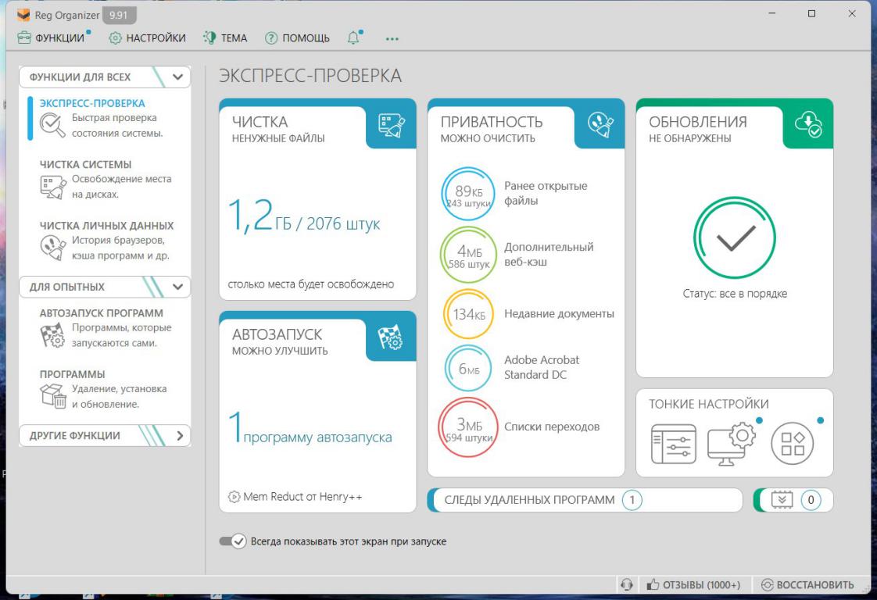Image resolution: width=877 pixels, height=600 pixels.
Task: Collapse the ДЛЯ ОПЫТНЫХ section
Action: pyautogui.click(x=177, y=287)
